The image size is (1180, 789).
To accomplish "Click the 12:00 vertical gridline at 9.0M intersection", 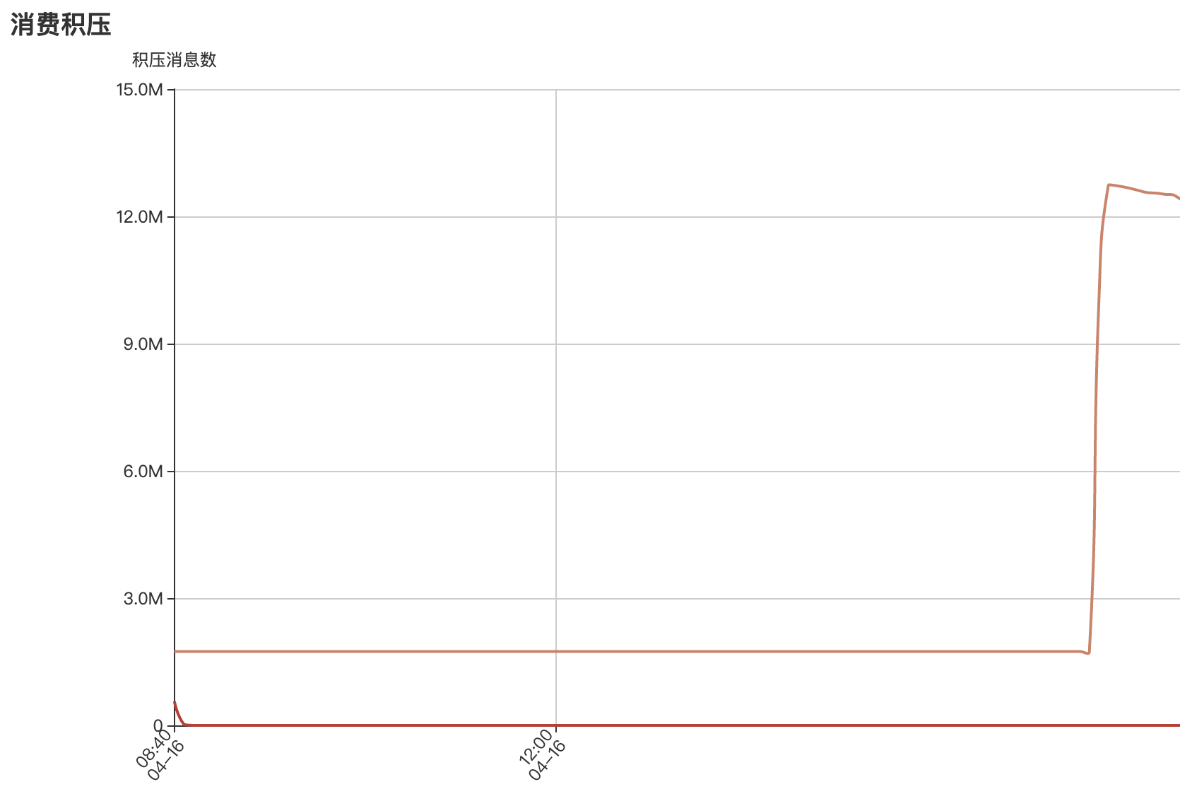I will 556,344.
